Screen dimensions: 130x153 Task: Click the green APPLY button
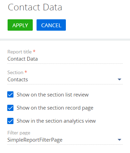click(x=20, y=25)
